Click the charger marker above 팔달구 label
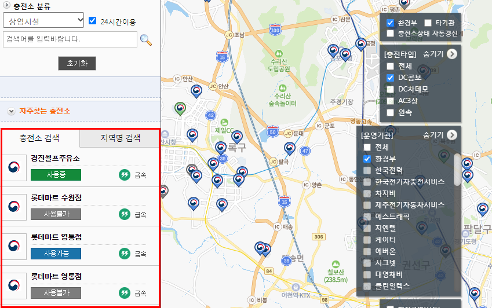 pyautogui.click(x=483, y=210)
